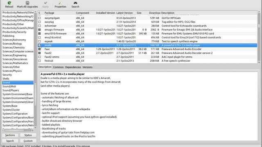Open the Dependencies tab
The image size is (262, 147).
[73, 67]
